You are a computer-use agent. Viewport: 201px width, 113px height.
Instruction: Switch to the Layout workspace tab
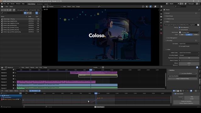pyautogui.click(x=46, y=4)
